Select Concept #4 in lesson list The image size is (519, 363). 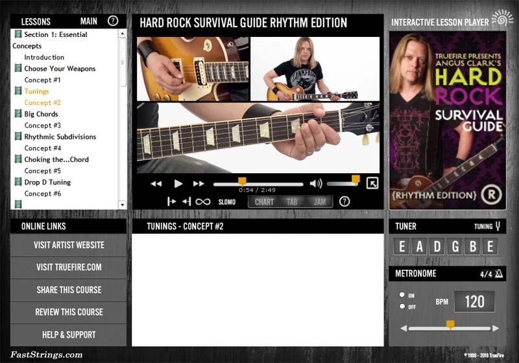tap(42, 148)
